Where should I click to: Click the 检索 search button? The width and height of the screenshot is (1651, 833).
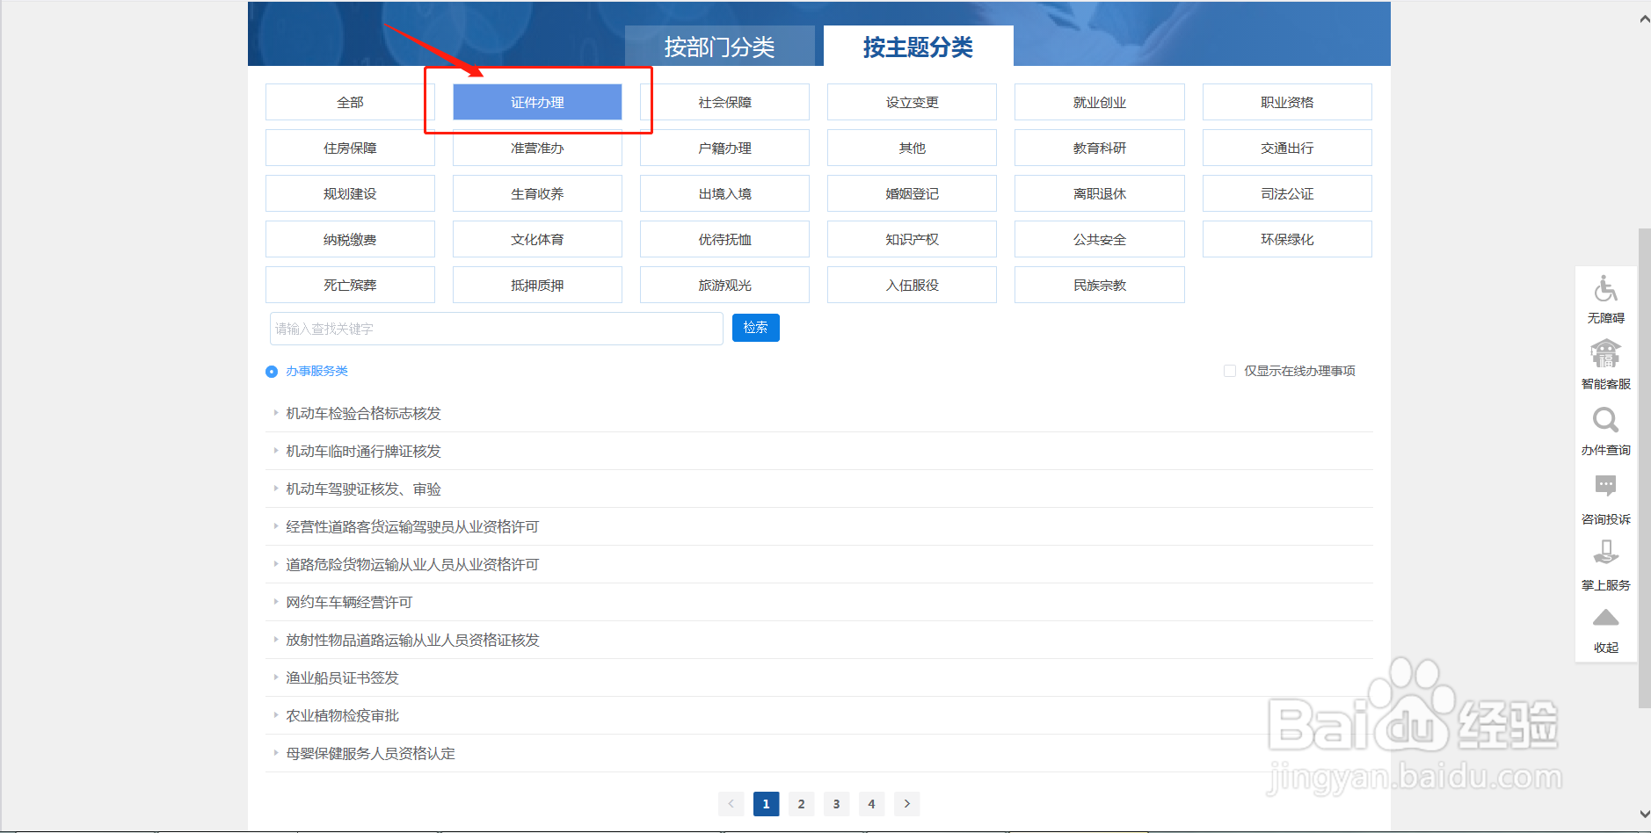pos(755,327)
